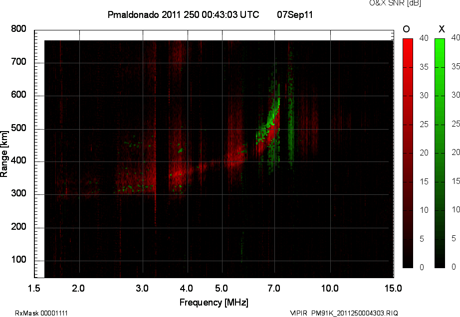The image size is (460, 317).
Task: Click the 600 tick on the range axis
Action: coord(18,95)
